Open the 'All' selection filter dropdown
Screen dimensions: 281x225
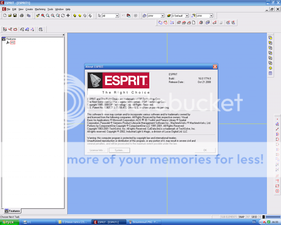(x=117, y=16)
